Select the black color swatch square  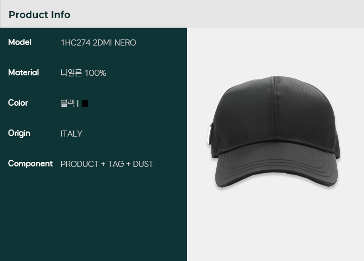pyautogui.click(x=85, y=104)
